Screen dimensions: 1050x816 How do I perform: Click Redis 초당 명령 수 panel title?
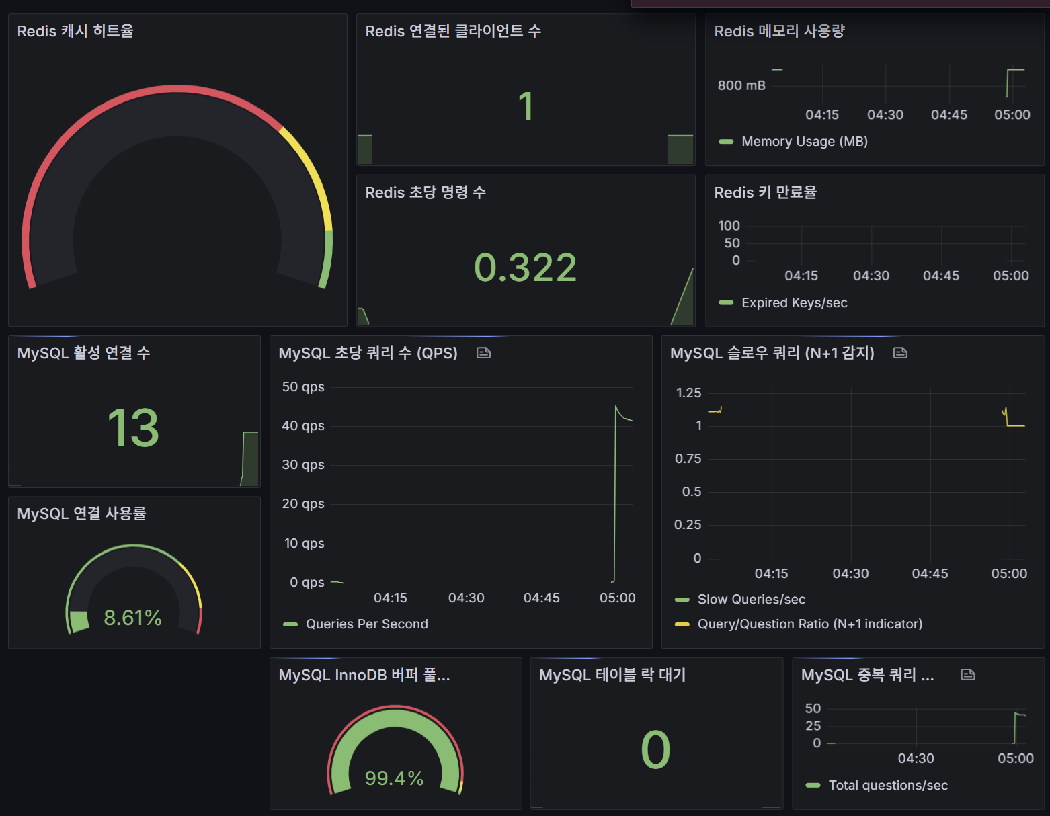[x=425, y=192]
